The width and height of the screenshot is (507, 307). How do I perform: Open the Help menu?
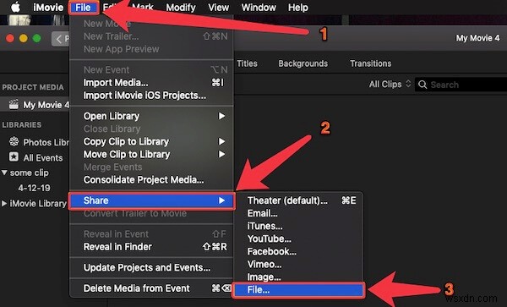pyautogui.click(x=298, y=8)
